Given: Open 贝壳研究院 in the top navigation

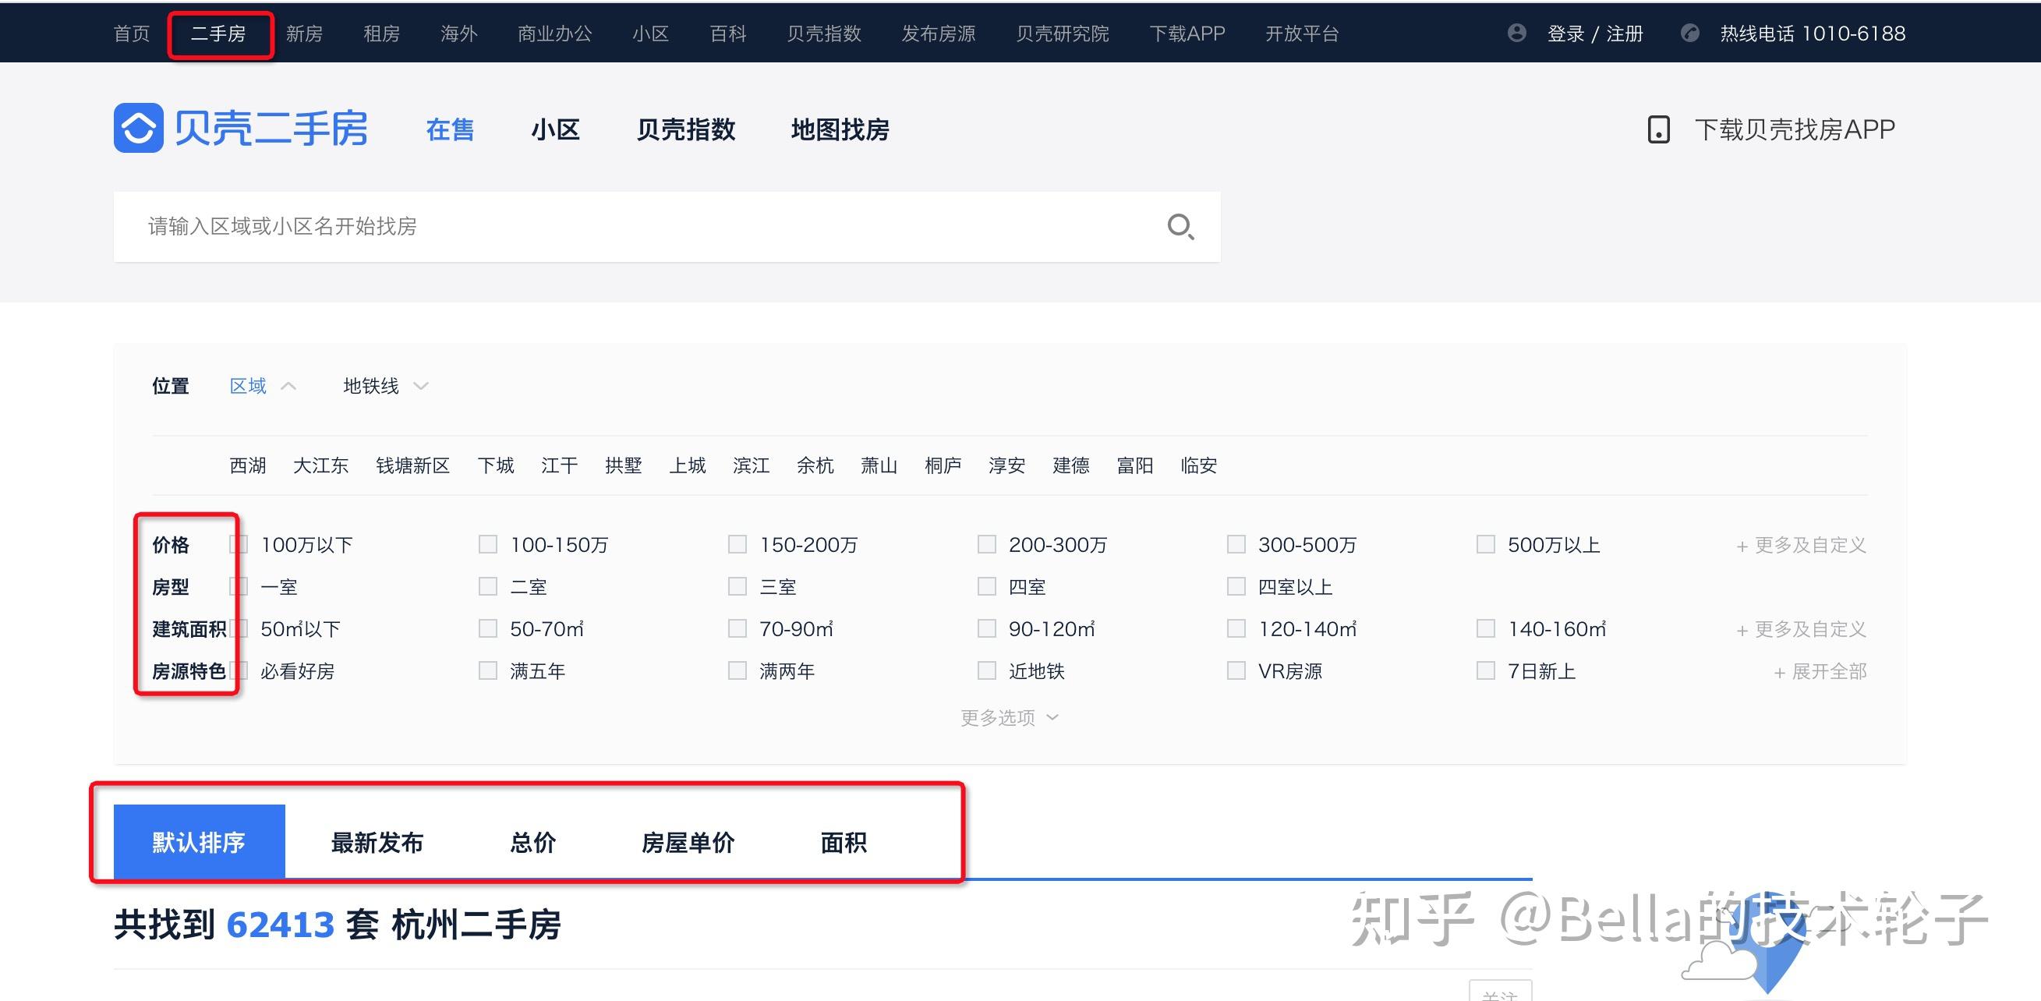Looking at the screenshot, I should click(1063, 34).
